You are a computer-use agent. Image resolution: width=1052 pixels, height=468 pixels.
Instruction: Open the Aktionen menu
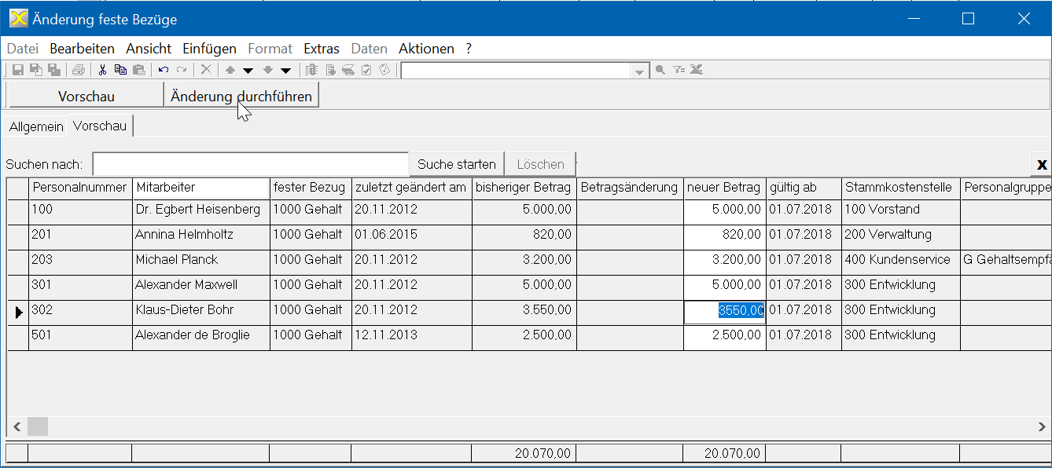(426, 49)
